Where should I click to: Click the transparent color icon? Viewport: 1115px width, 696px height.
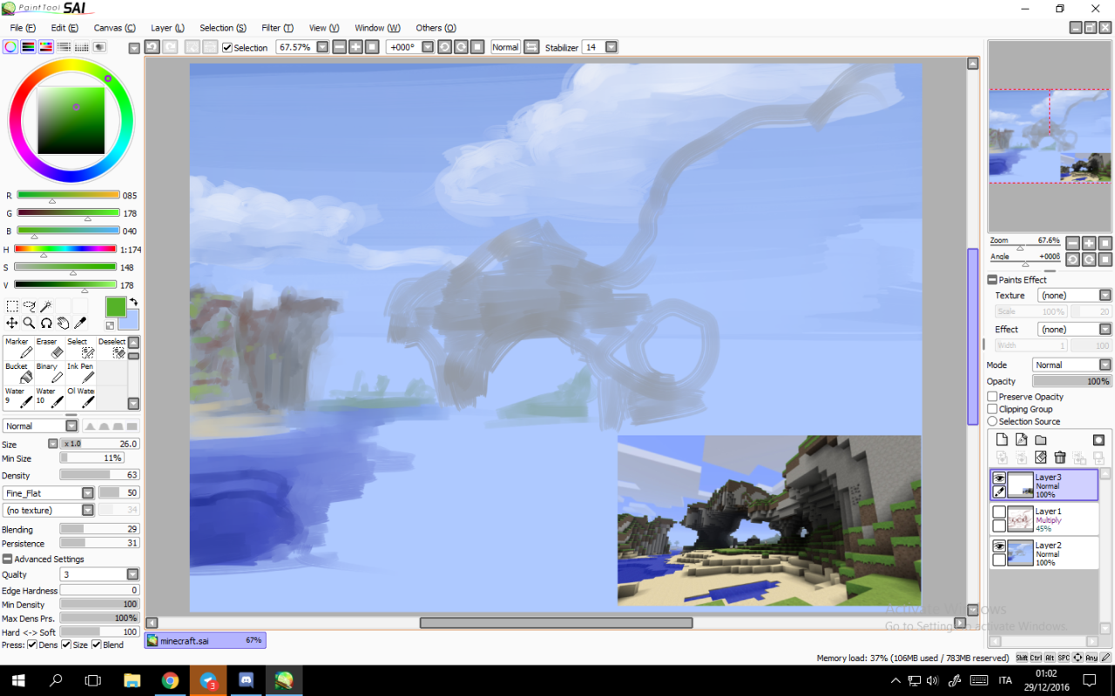(110, 325)
